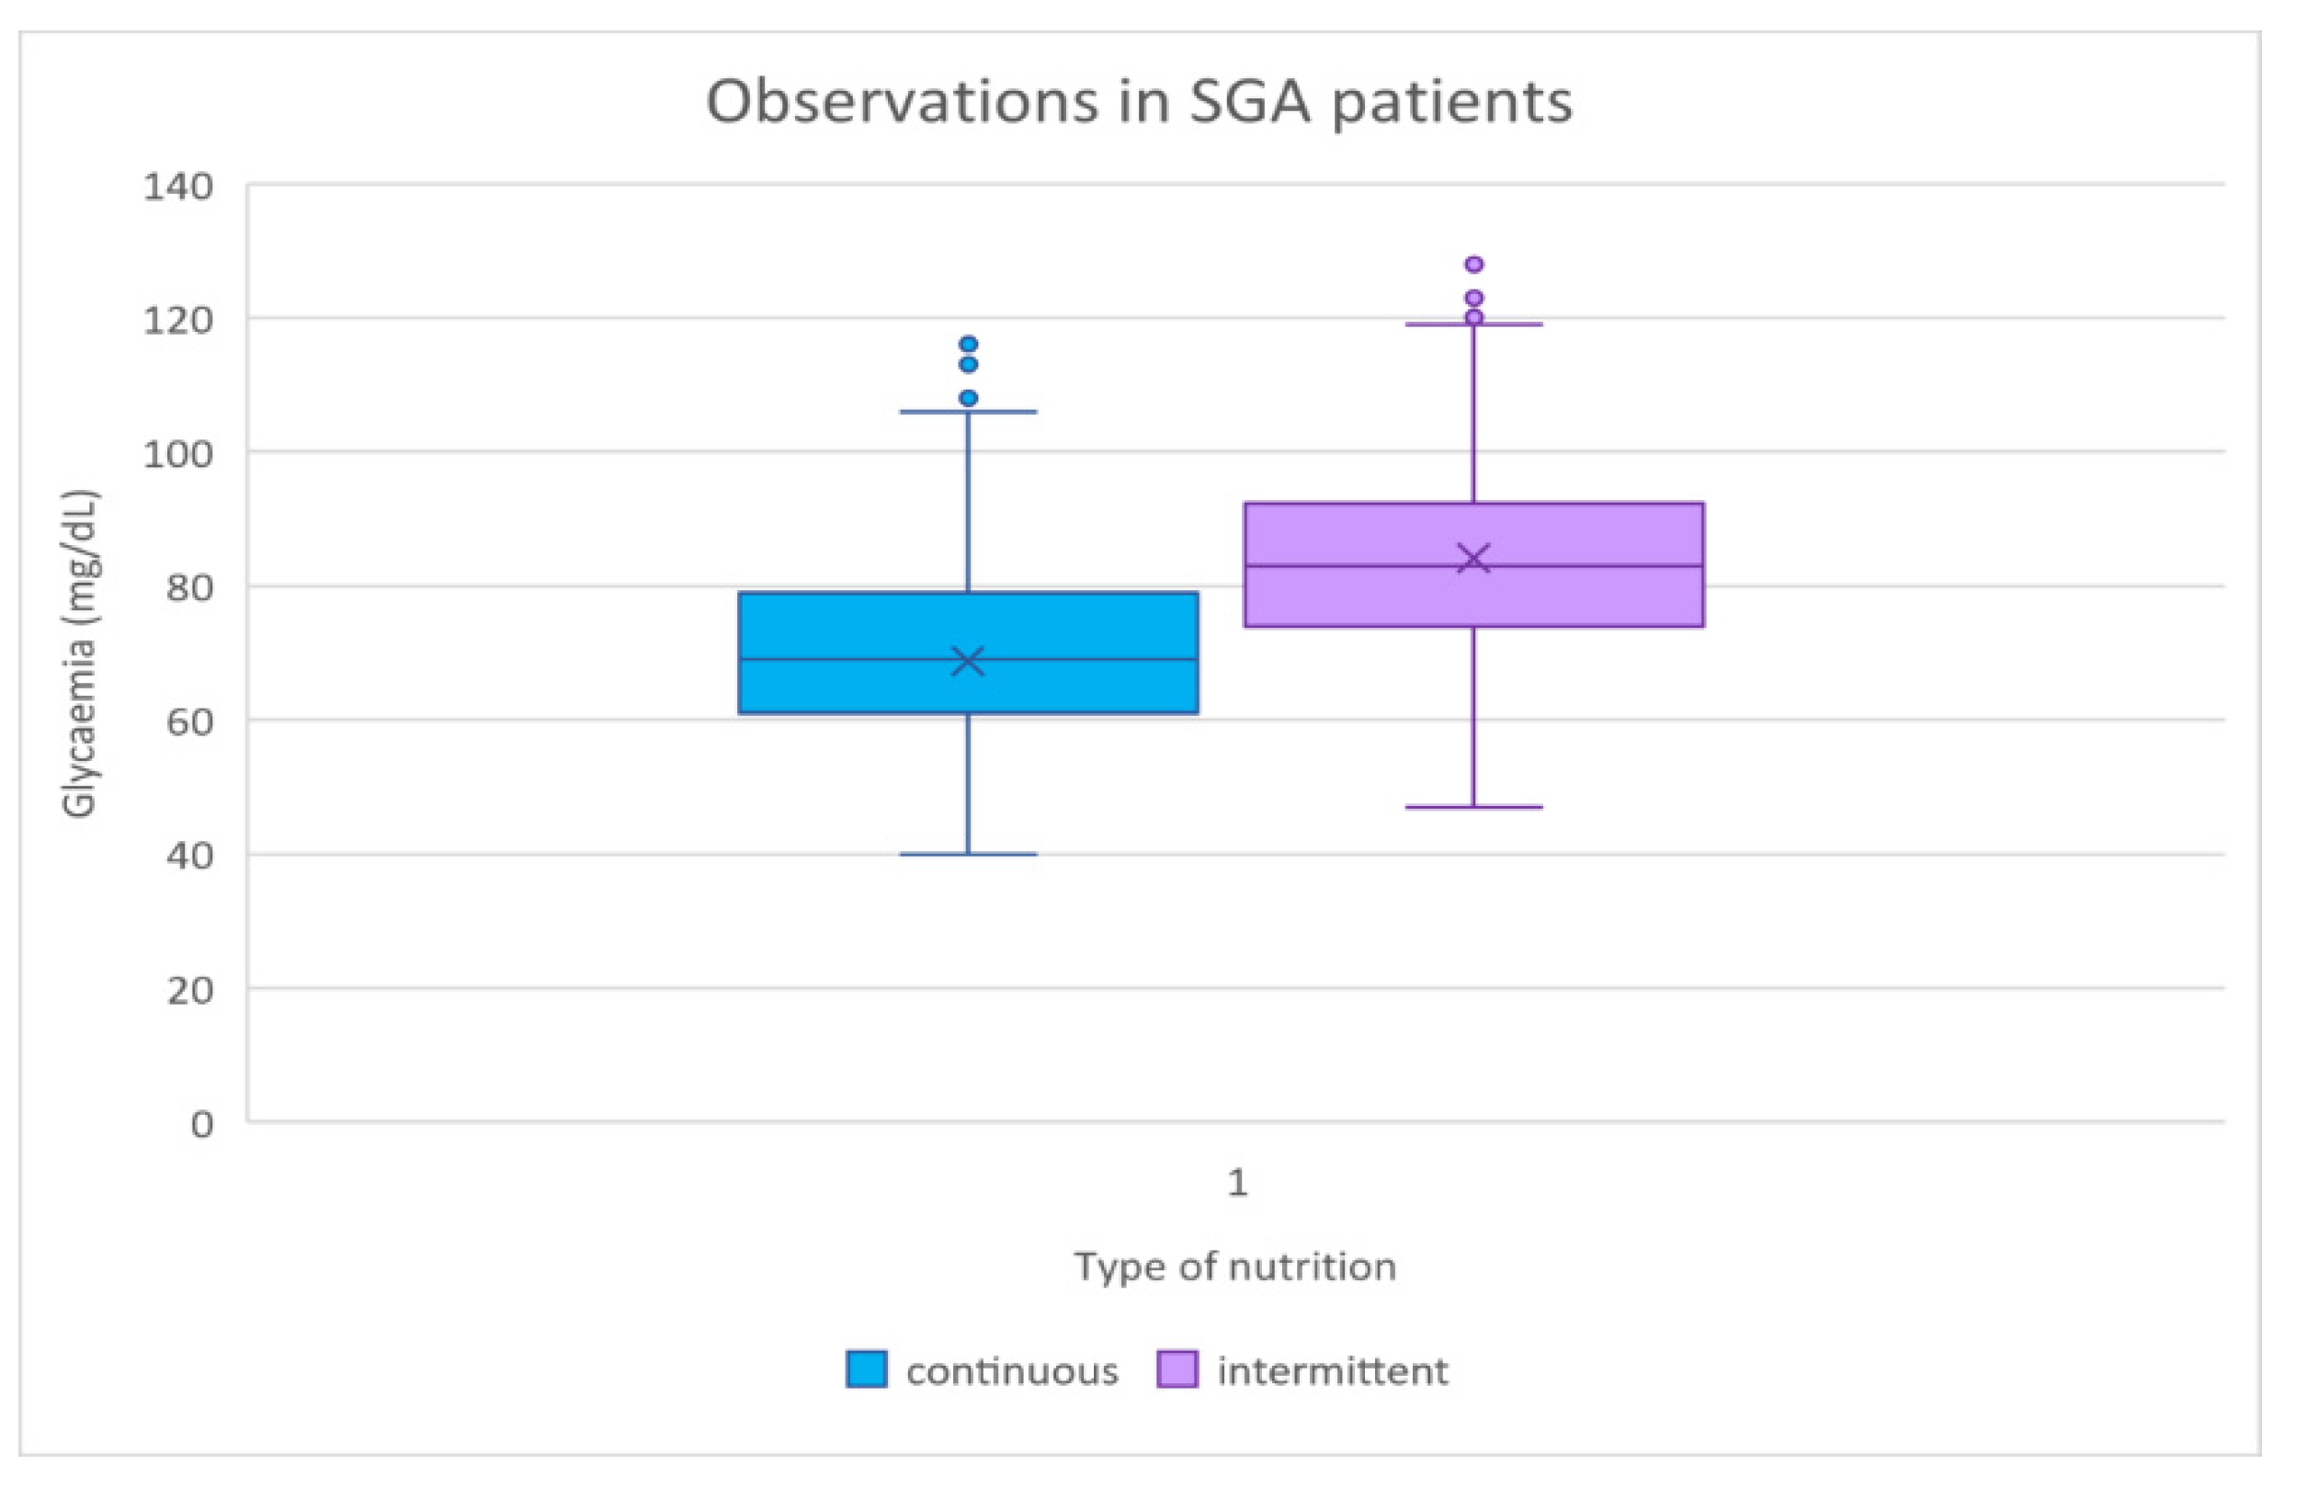Select the topmost blue outlier dot
2297x1488 pixels.
pyautogui.click(x=968, y=345)
